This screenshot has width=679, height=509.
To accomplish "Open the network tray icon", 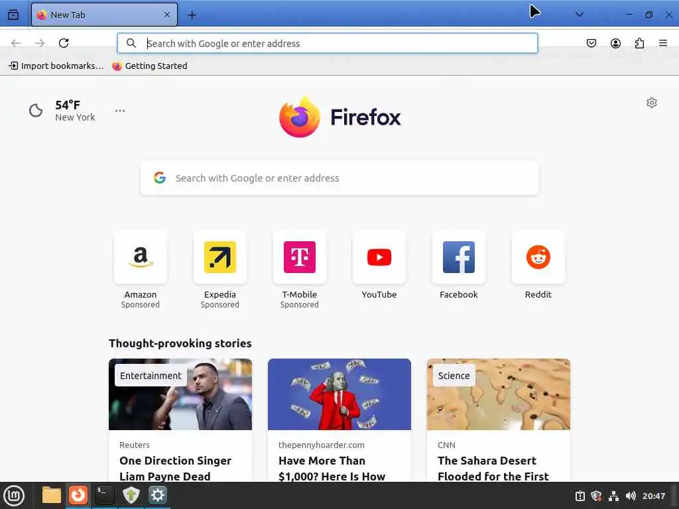I will click(x=613, y=496).
